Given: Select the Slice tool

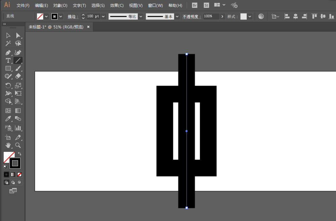Looking at the screenshot, I should click(18, 137).
